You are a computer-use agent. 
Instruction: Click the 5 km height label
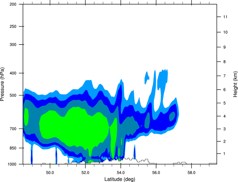(225, 103)
